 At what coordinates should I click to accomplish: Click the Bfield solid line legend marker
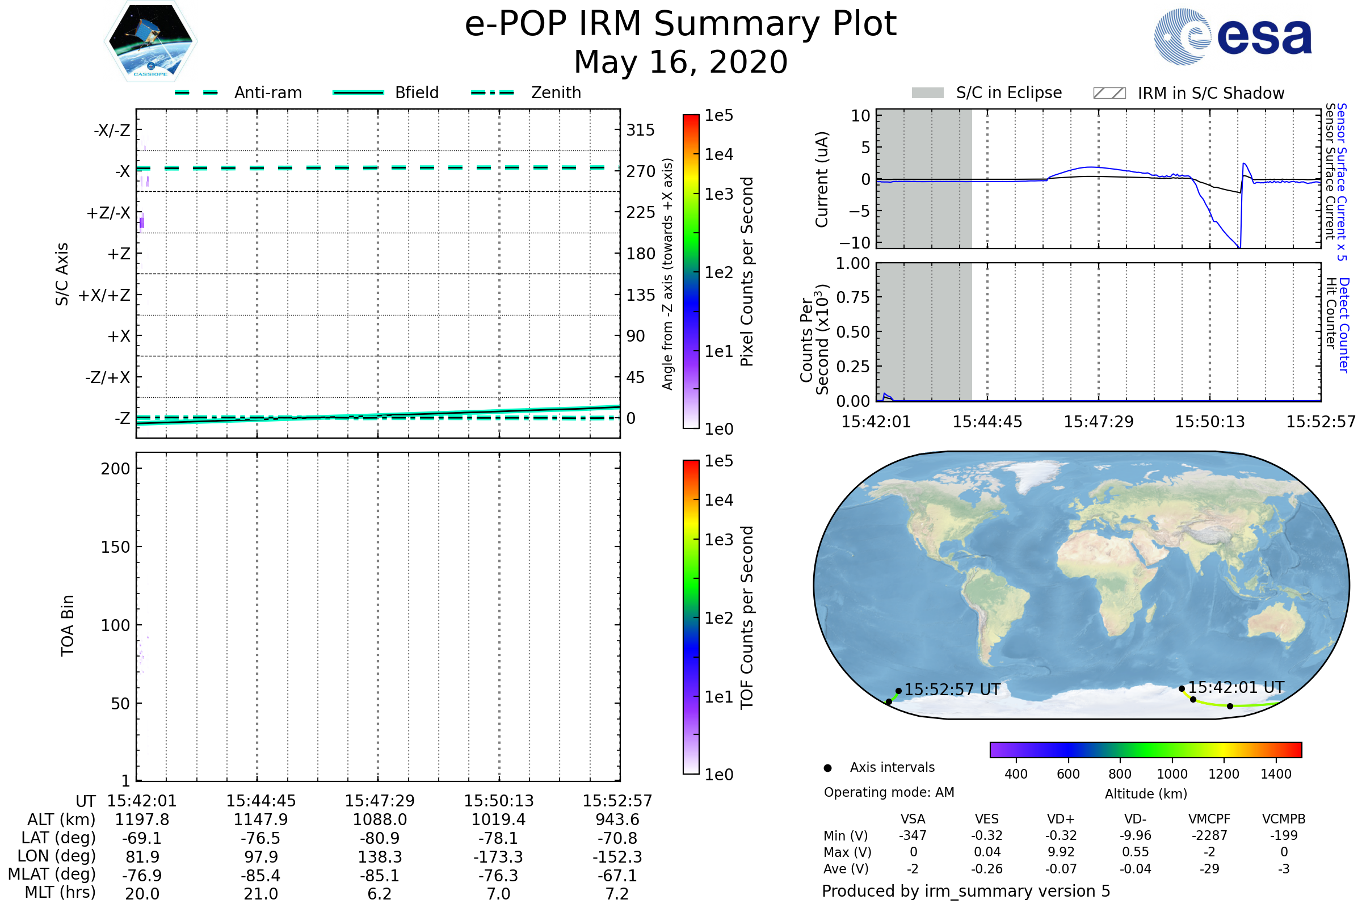click(358, 93)
